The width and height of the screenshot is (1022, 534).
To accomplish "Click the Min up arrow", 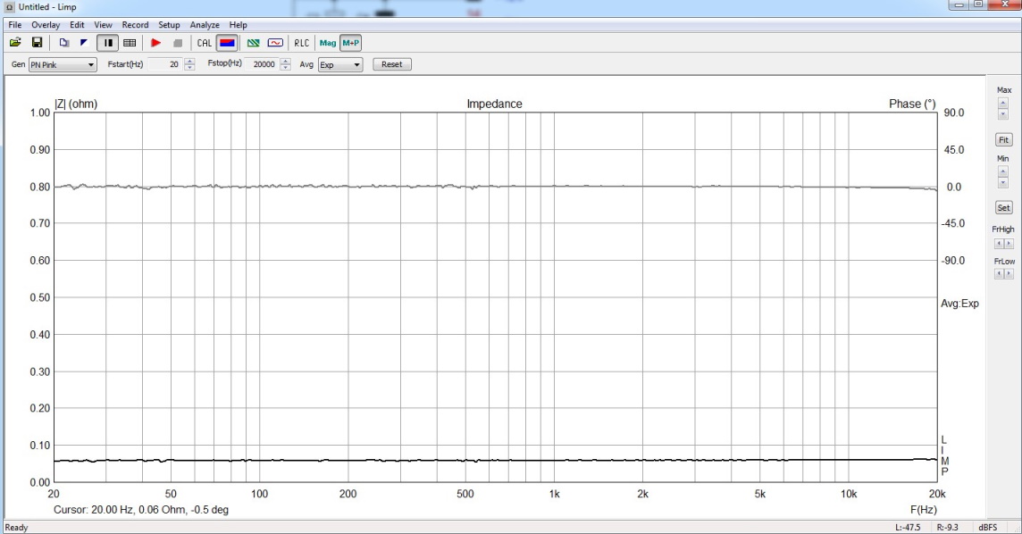I will click(1003, 171).
